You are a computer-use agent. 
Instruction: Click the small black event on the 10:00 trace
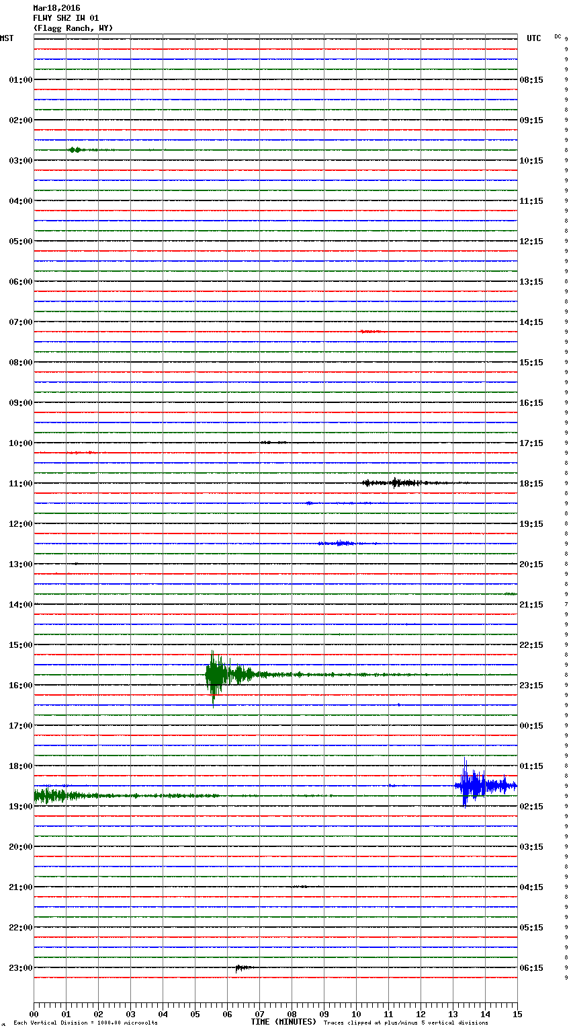click(273, 442)
